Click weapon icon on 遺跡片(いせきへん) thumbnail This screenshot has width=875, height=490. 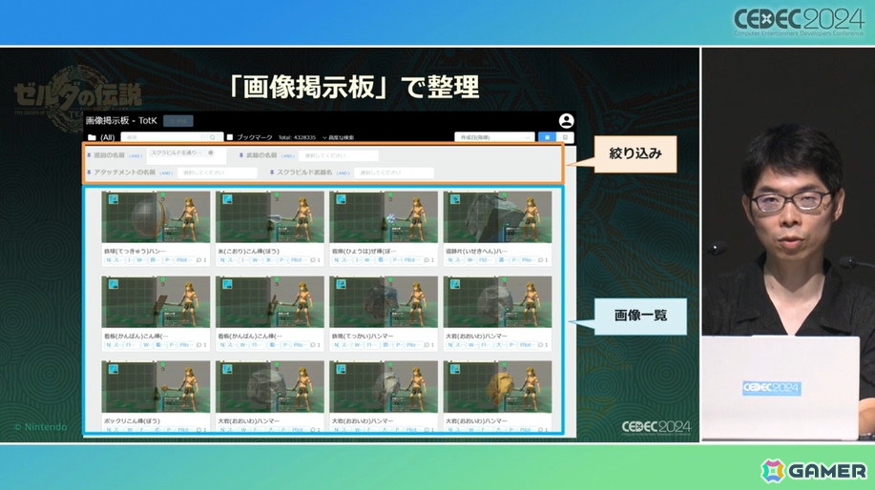pyautogui.click(x=455, y=199)
